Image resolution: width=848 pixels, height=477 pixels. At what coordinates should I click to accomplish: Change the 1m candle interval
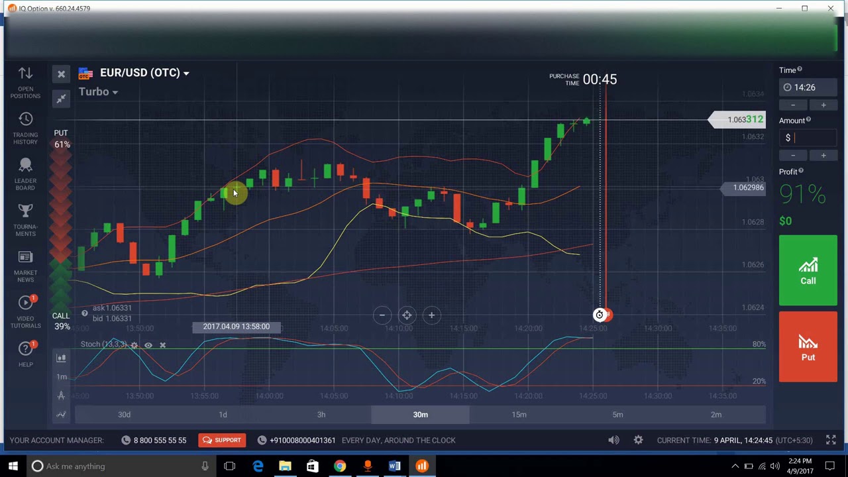61,377
